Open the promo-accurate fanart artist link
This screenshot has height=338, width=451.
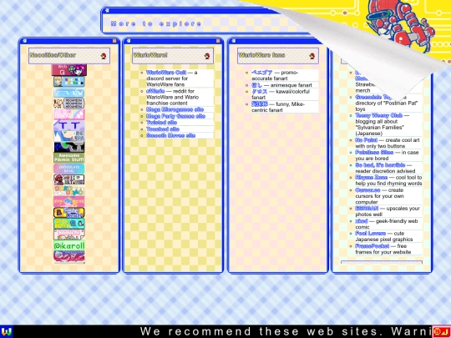261,73
